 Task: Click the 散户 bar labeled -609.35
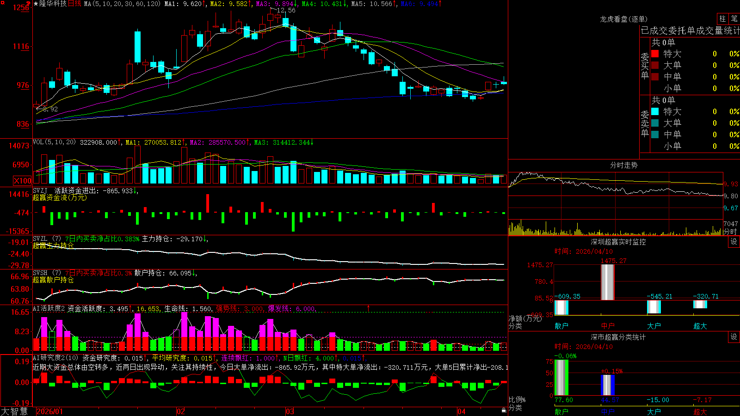[x=561, y=307]
